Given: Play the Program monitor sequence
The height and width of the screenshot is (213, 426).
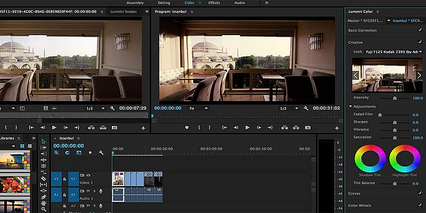Looking at the screenshot, I should 247,128.
